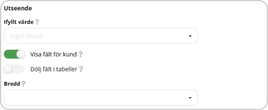This screenshot has height=110, width=268.
Task: Expand the Ifyllt värde dropdown arrow
Action: click(x=190, y=36)
